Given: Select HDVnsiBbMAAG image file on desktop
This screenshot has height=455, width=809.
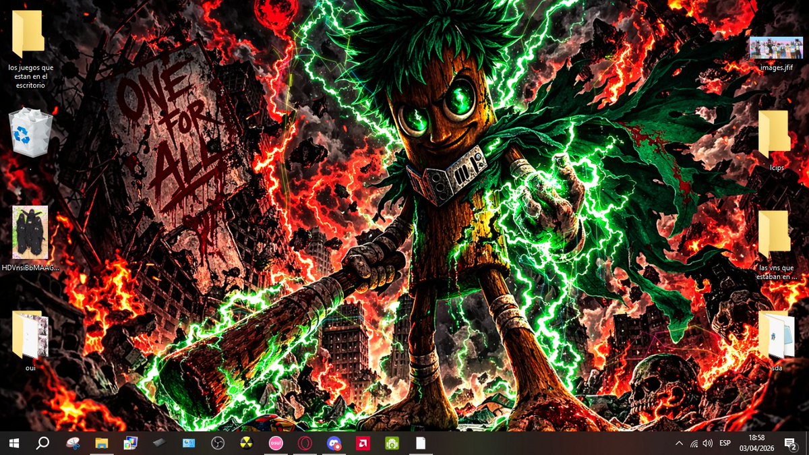Looking at the screenshot, I should [30, 239].
